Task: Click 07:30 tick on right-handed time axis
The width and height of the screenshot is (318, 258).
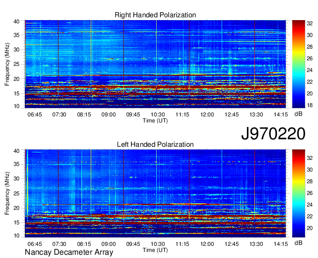Action: point(59,115)
